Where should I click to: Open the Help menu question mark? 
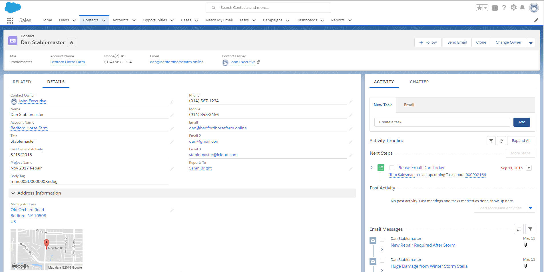pos(504,8)
